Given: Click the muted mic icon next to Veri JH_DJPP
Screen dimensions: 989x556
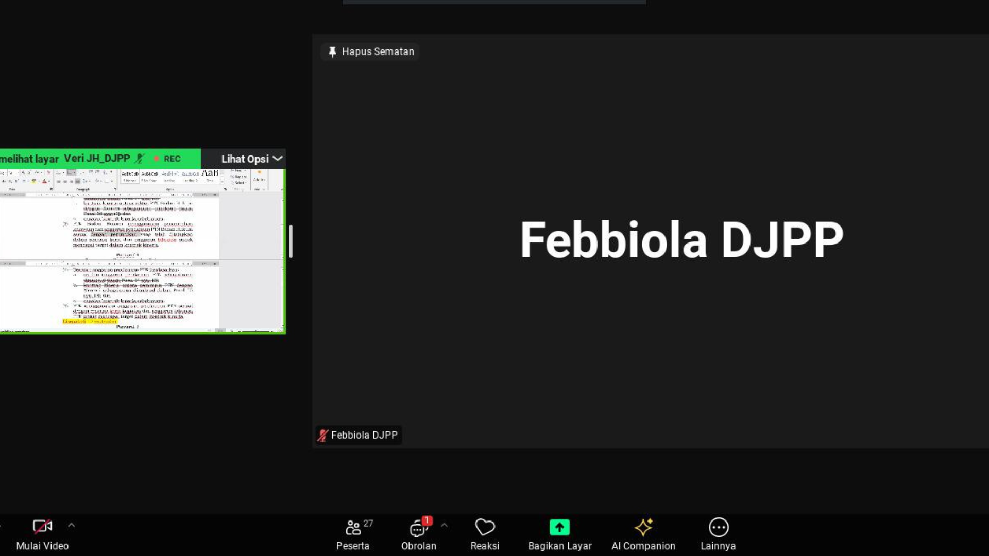Looking at the screenshot, I should [140, 159].
